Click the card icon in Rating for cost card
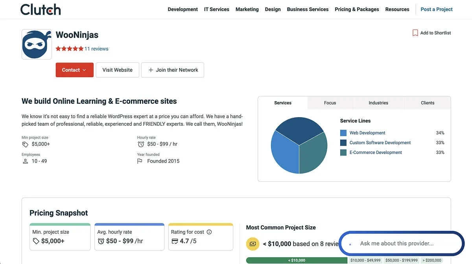The height and width of the screenshot is (264, 472). [x=175, y=241]
